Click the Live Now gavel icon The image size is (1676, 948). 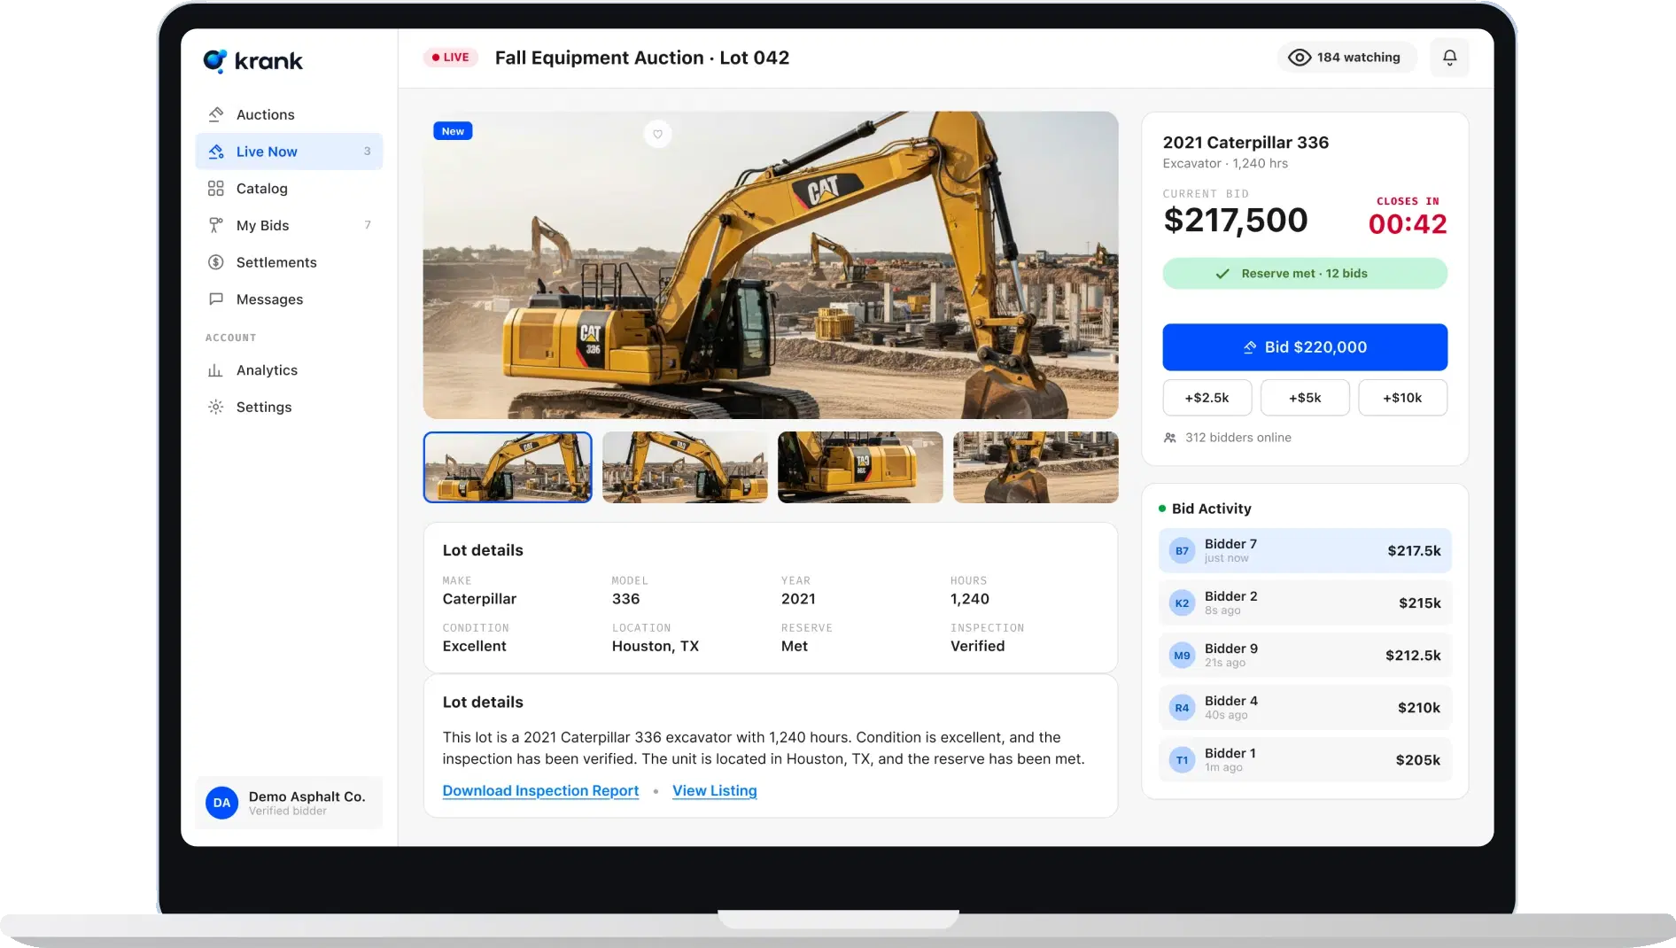pos(215,152)
